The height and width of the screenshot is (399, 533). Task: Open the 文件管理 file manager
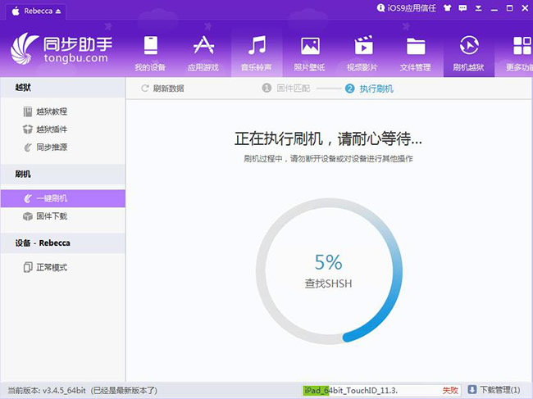tap(416, 52)
